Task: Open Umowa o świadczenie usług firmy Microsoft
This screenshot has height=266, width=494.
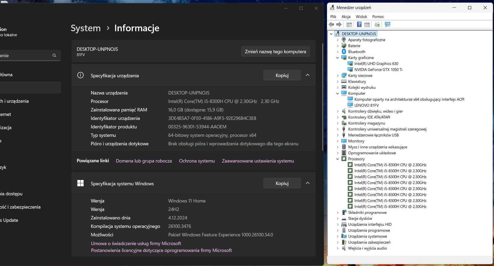Action: tap(136, 244)
